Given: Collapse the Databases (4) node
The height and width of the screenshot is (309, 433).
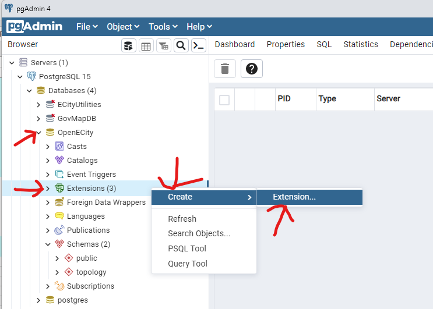Looking at the screenshot, I should click(29, 91).
